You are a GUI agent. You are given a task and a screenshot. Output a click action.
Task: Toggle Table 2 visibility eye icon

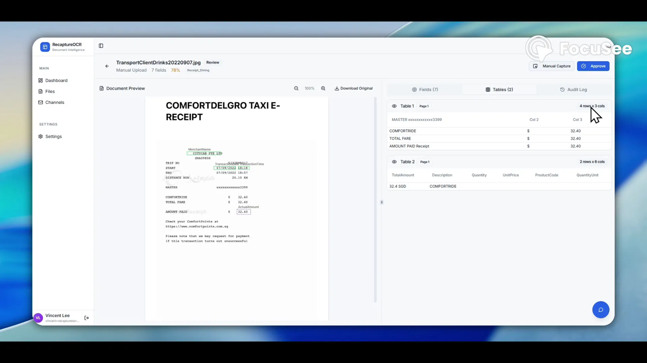coord(394,162)
